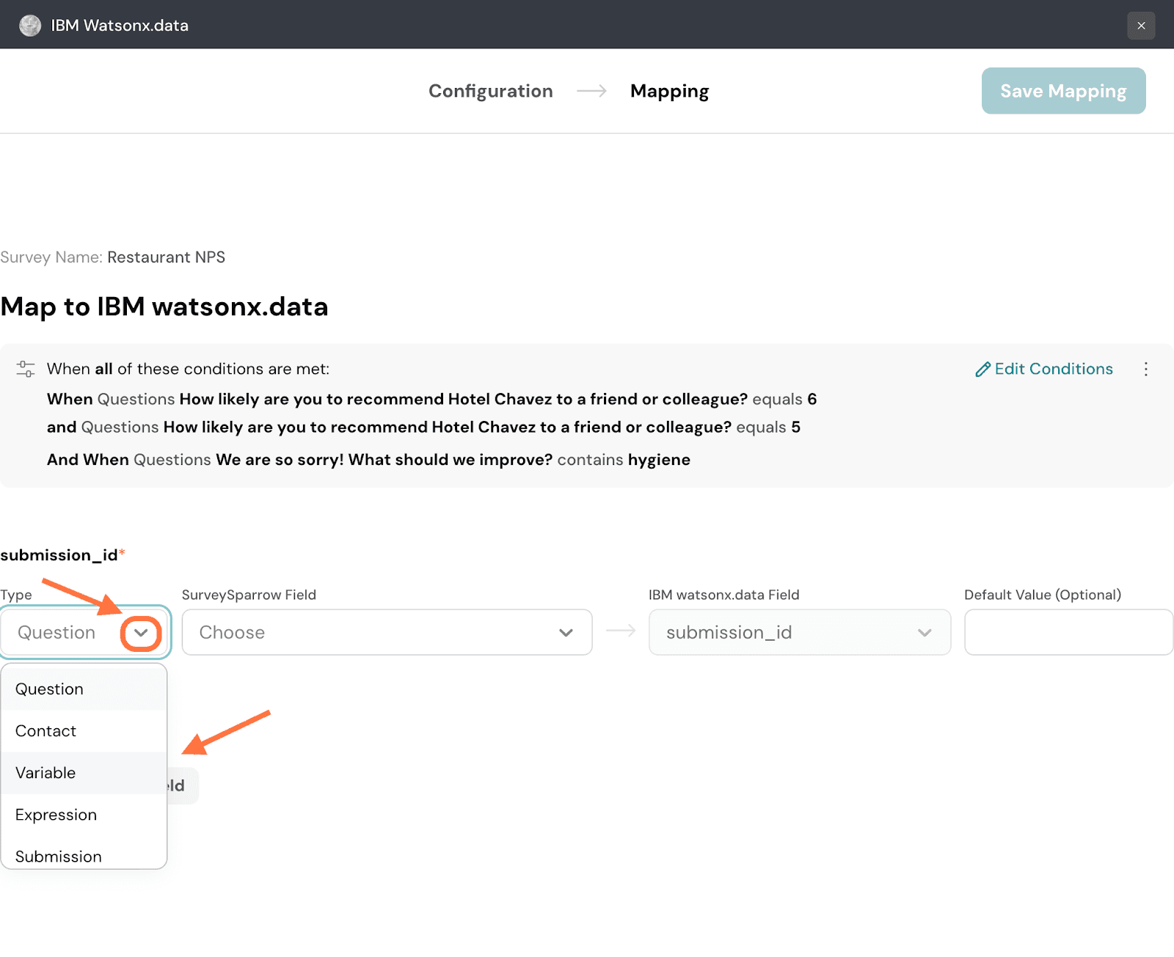Viewport: 1174px width, 957px height.
Task: Focus the Default Value input box
Action: pos(1068,632)
